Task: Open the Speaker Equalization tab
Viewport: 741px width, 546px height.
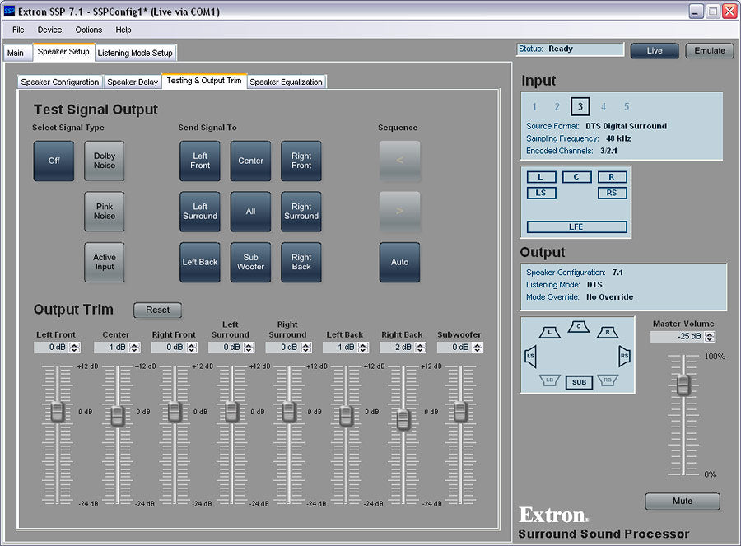Action: tap(287, 82)
